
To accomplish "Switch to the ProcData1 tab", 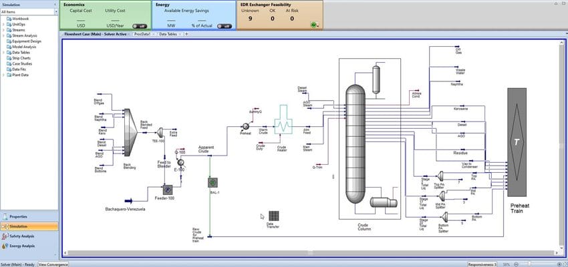I will pos(141,33).
